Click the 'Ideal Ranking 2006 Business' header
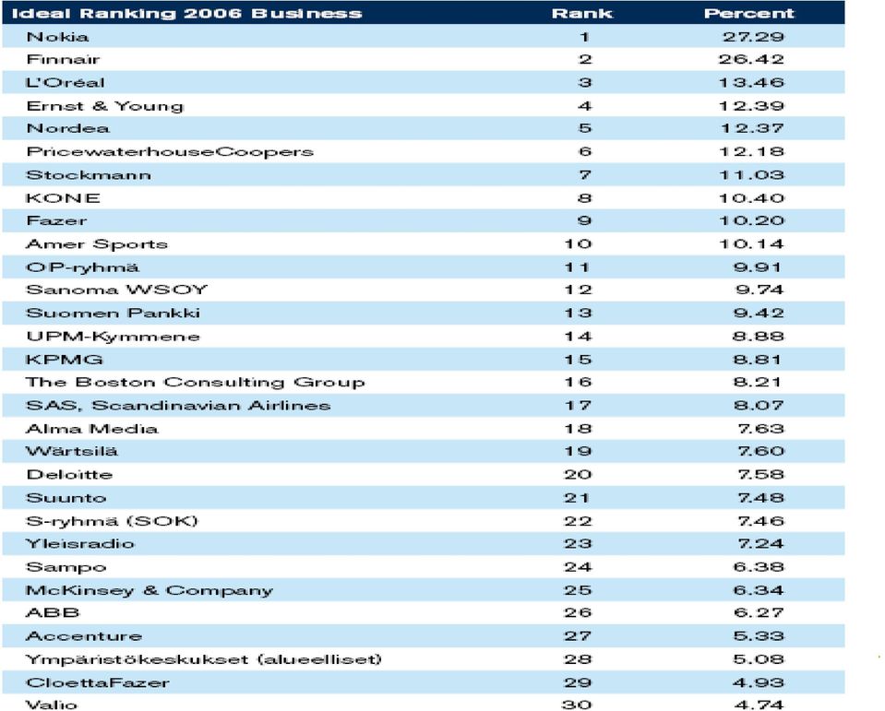885x711 pixels. click(x=186, y=14)
